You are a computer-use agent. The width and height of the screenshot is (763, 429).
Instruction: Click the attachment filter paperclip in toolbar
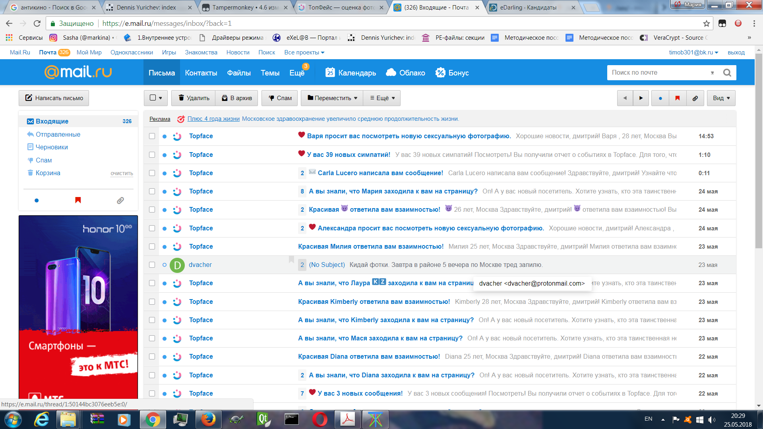[695, 98]
